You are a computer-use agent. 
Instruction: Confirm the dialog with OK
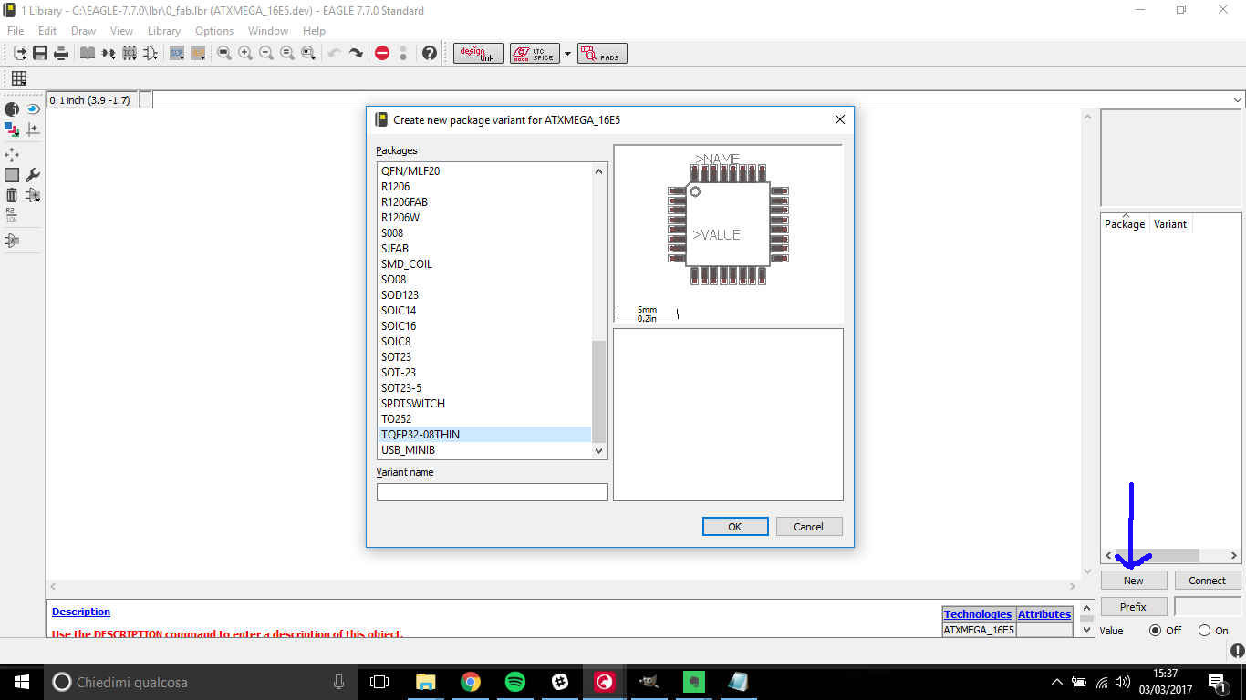tap(734, 527)
